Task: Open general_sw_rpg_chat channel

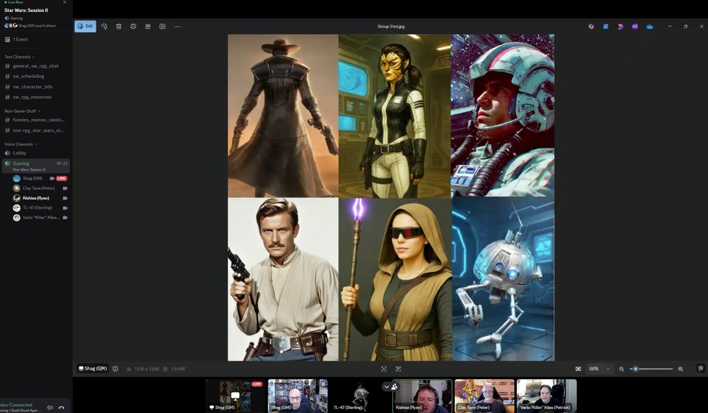Action: click(35, 66)
